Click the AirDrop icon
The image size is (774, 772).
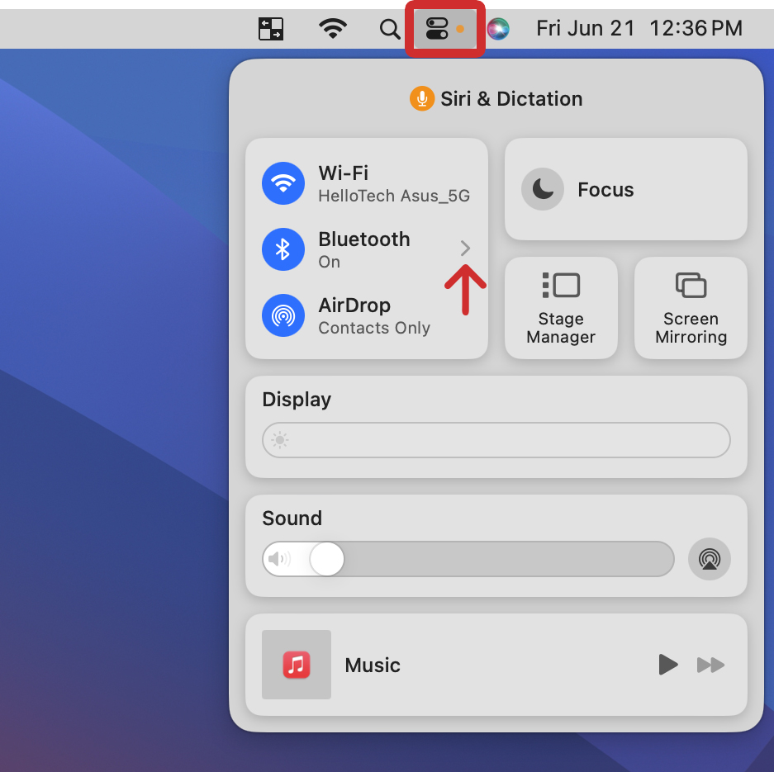point(283,315)
